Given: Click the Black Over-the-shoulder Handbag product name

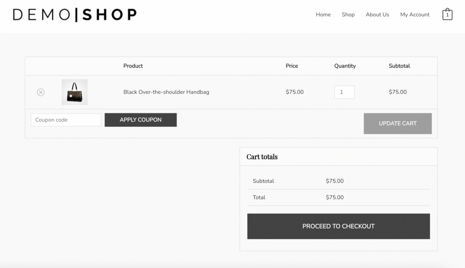Looking at the screenshot, I should click(x=167, y=92).
